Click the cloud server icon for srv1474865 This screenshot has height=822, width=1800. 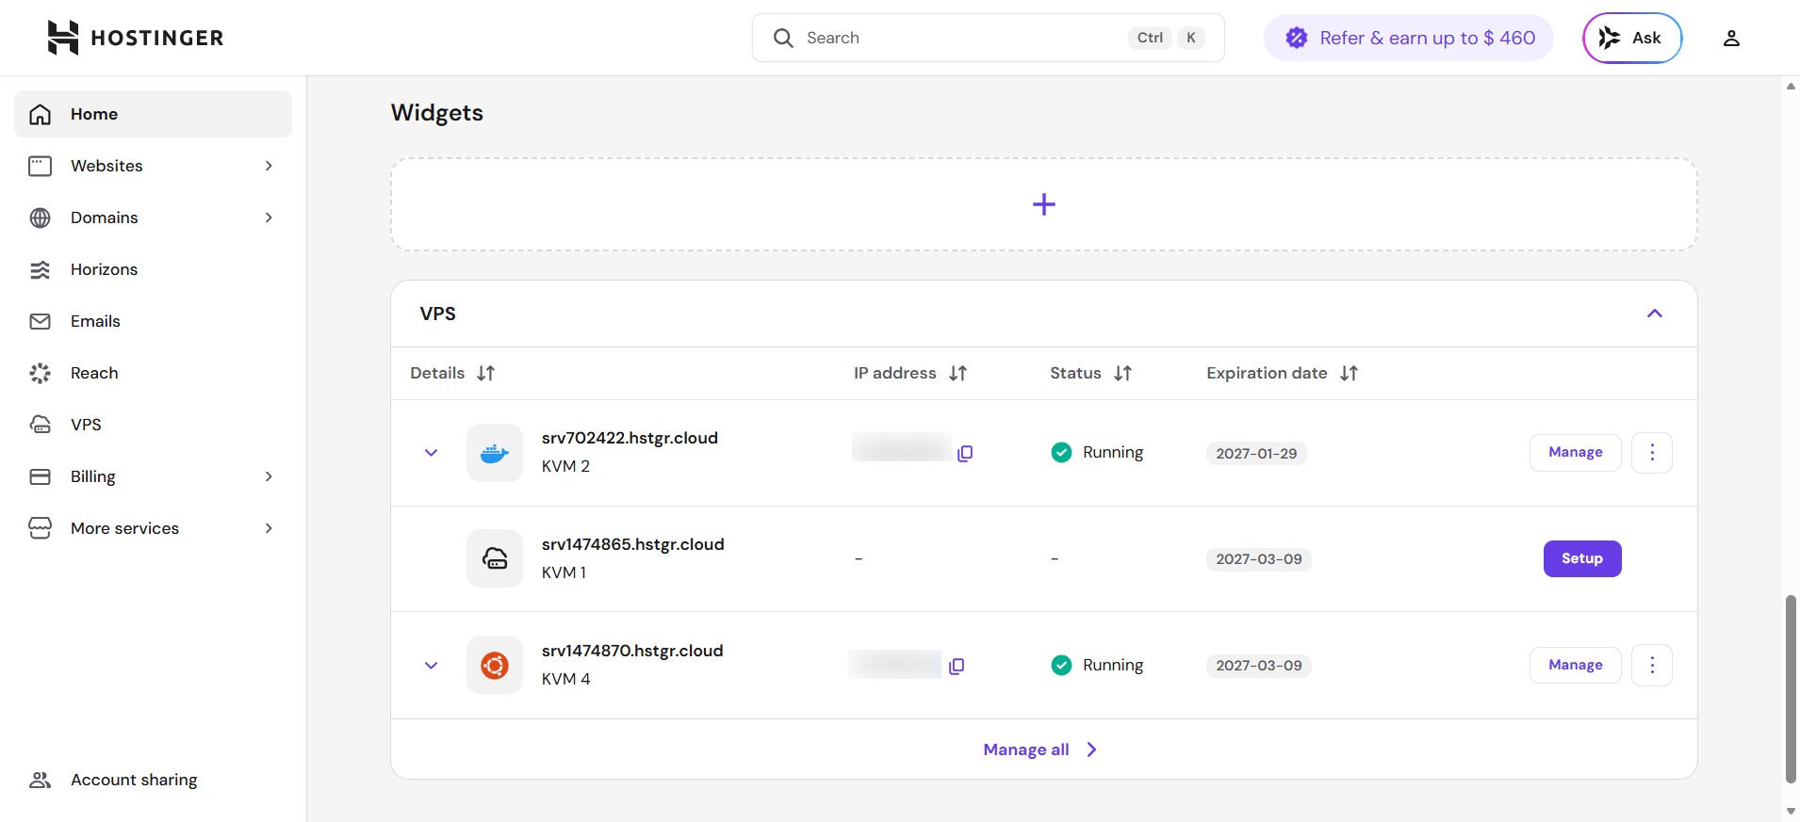tap(495, 558)
